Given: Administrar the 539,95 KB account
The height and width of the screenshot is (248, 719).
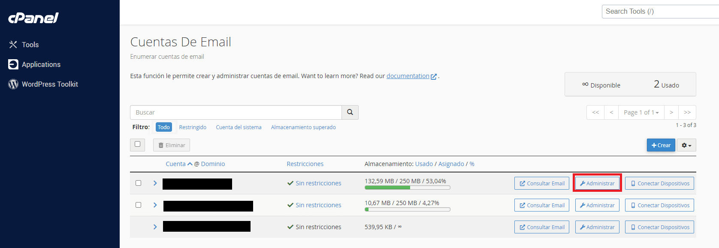Looking at the screenshot, I should 597,227.
